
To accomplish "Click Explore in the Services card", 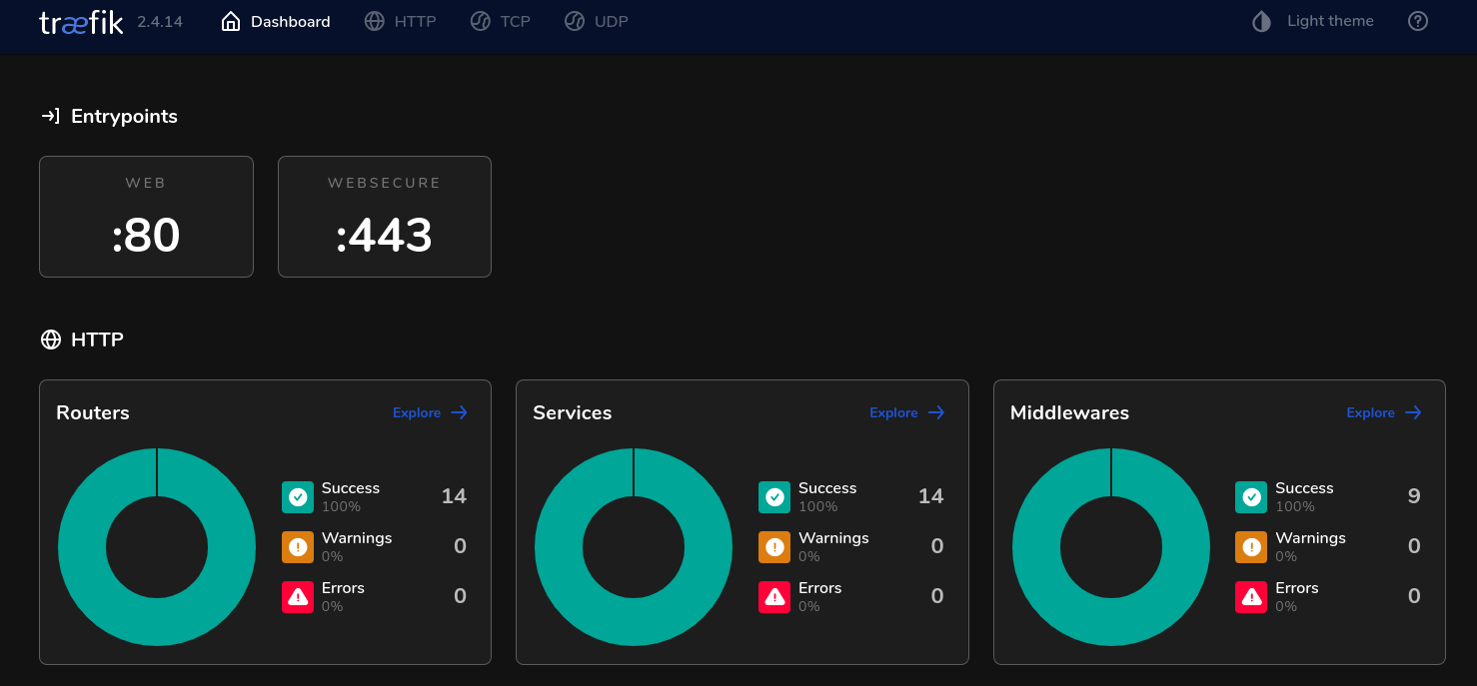I will click(x=906, y=412).
